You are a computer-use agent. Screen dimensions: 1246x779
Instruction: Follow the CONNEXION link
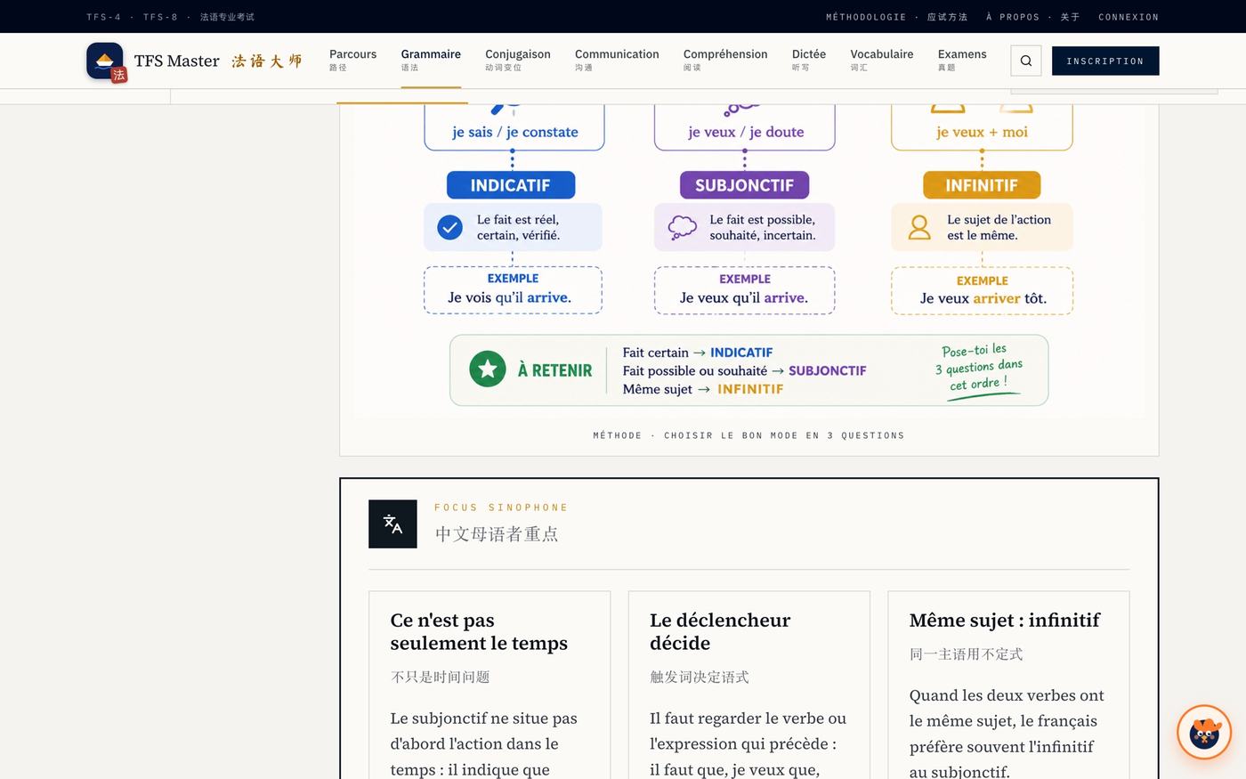click(x=1129, y=17)
